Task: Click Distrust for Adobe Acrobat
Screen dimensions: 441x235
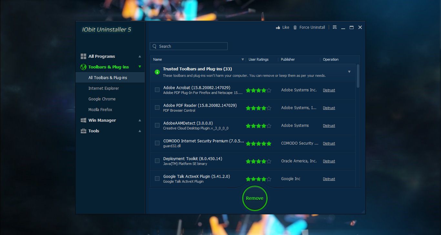Action: [329, 90]
